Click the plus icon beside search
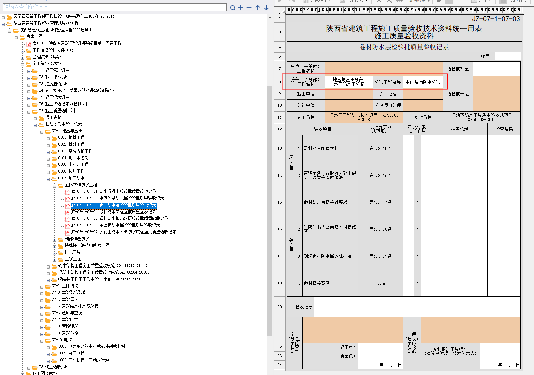The width and height of the screenshot is (534, 375). (241, 8)
